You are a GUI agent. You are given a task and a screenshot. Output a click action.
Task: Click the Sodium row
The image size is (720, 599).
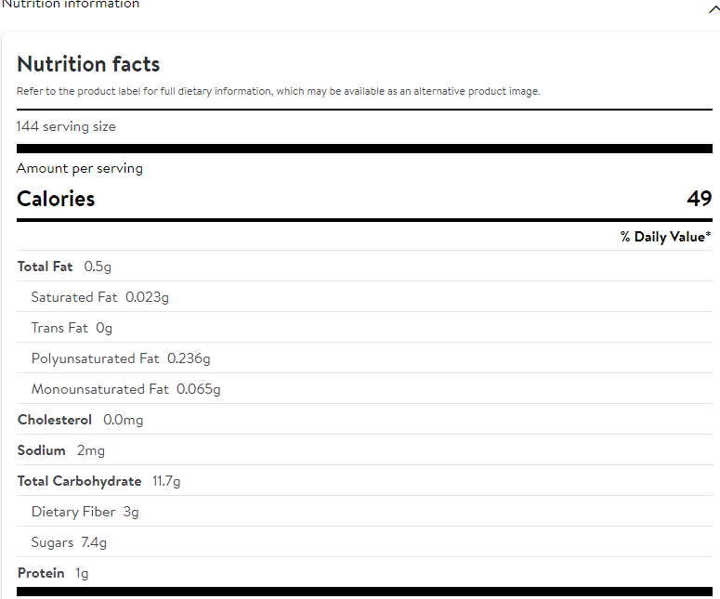point(60,450)
